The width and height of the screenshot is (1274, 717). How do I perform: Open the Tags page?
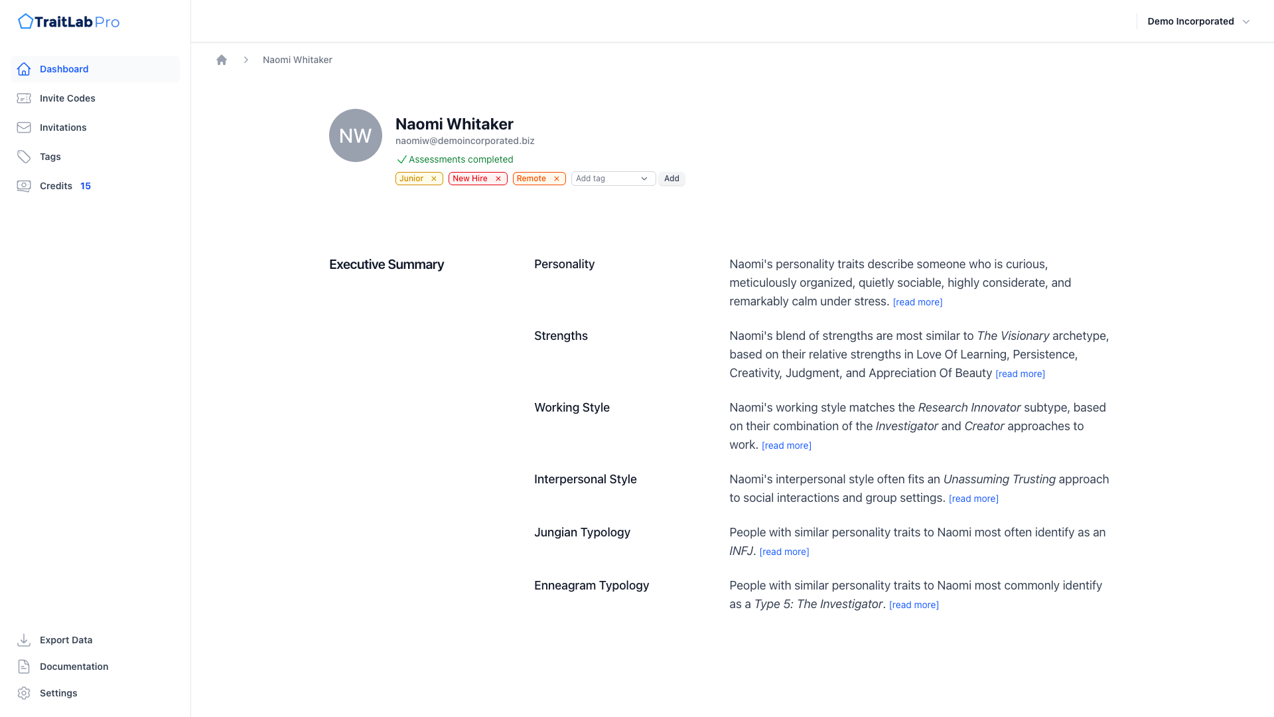coord(50,157)
